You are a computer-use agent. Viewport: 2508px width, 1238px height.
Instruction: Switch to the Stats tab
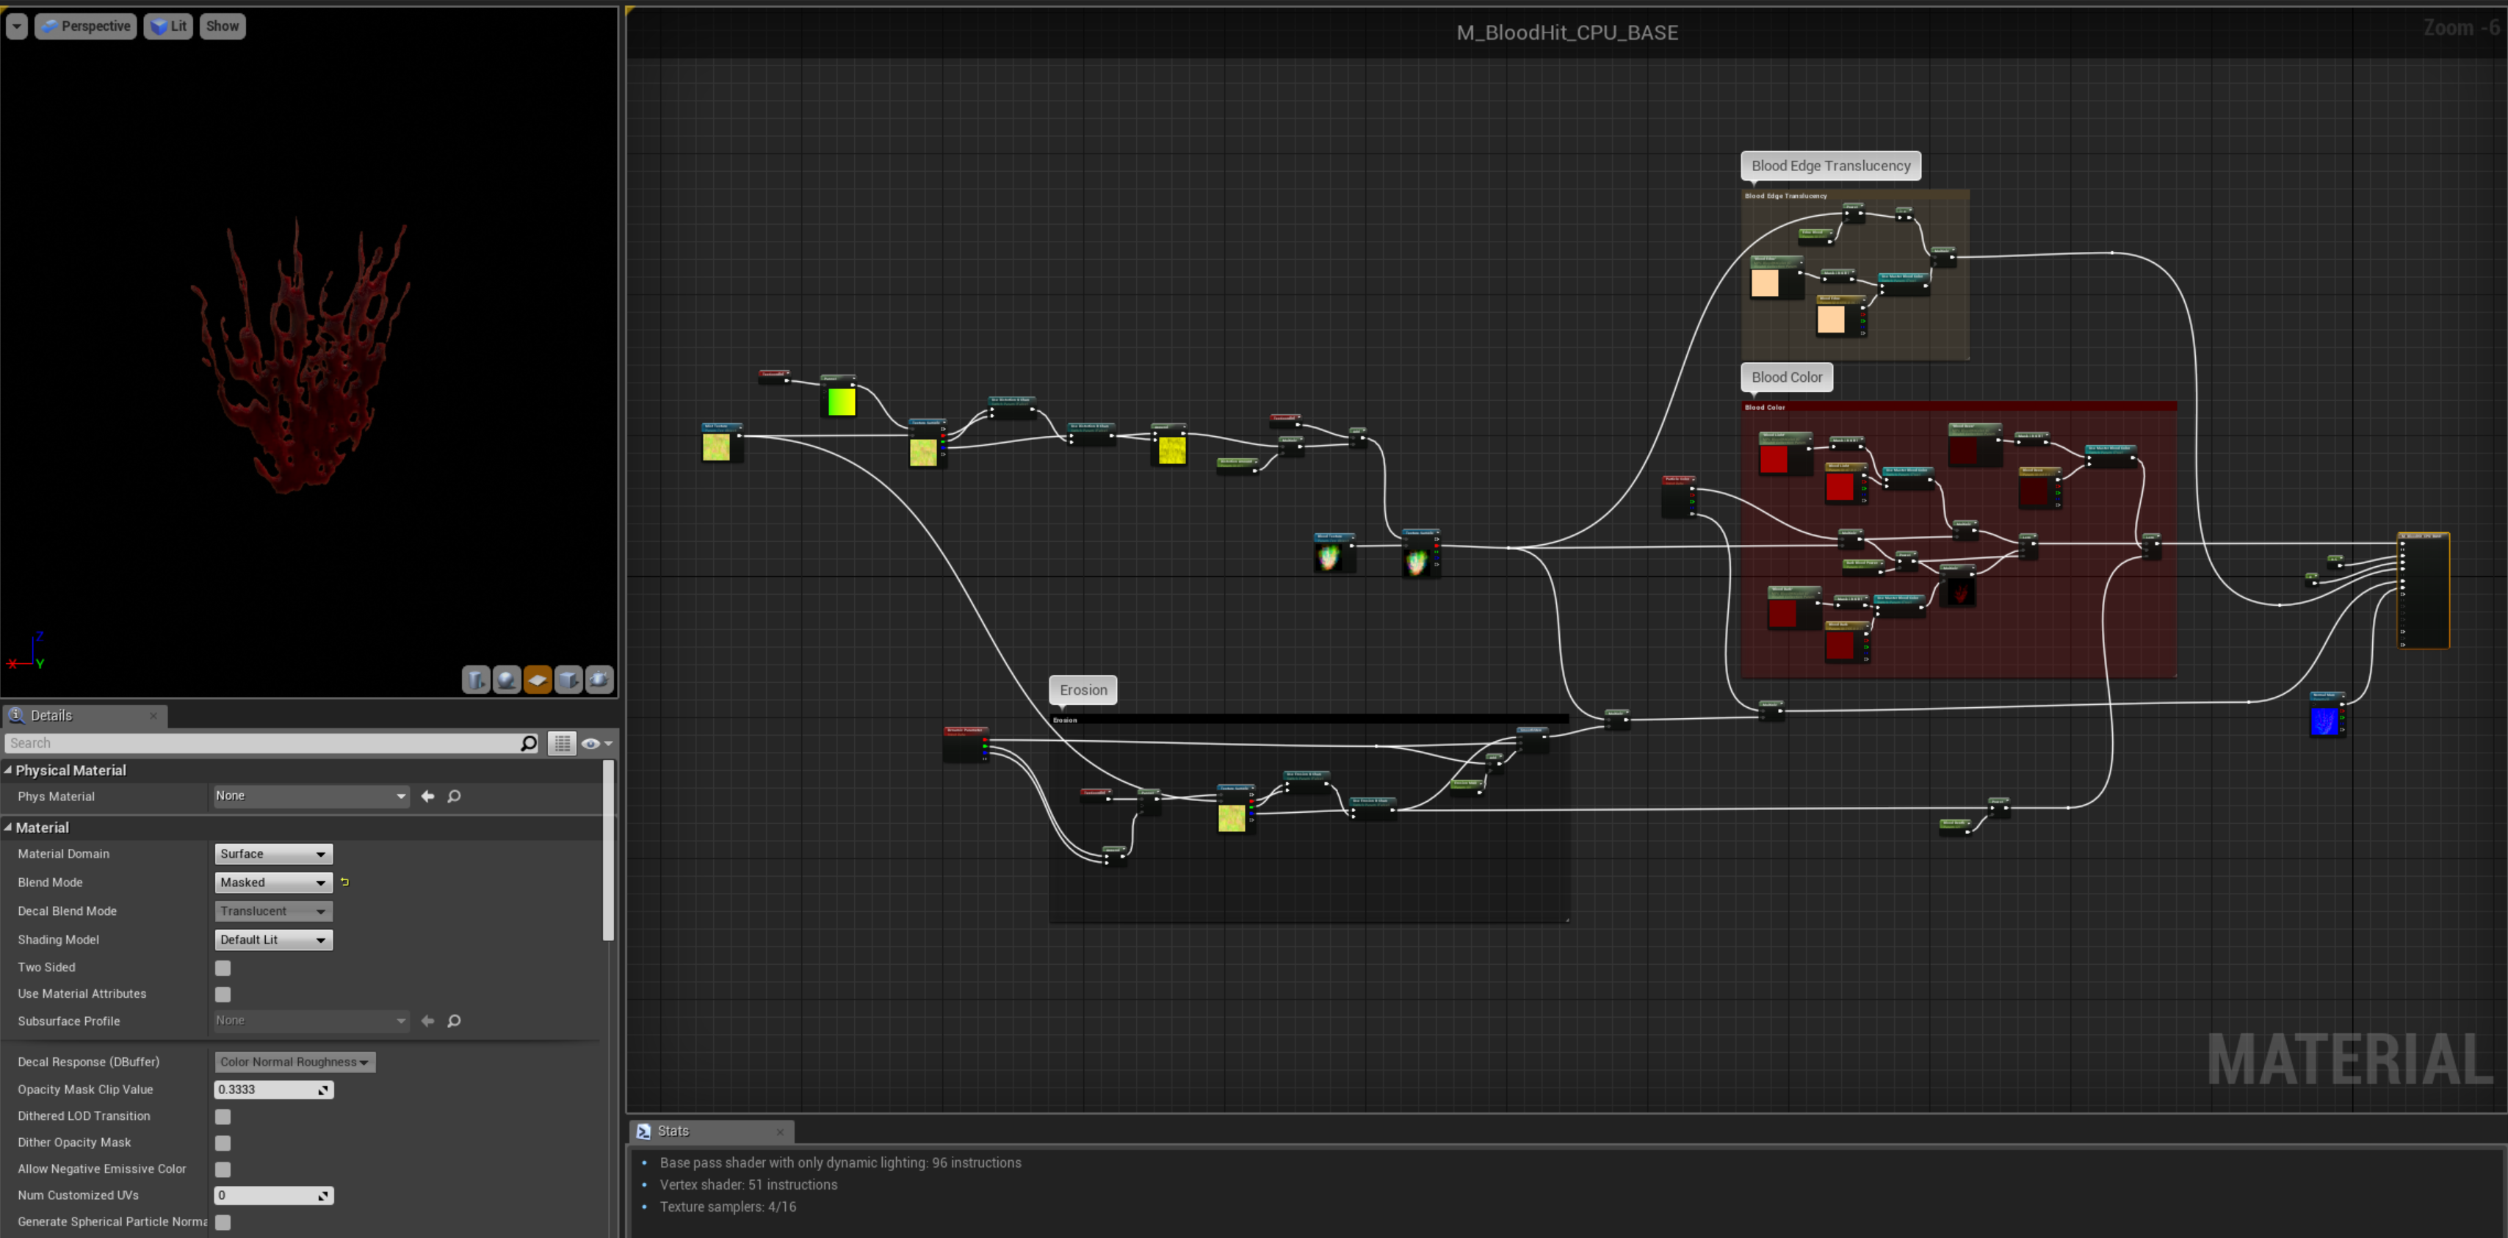coord(672,1131)
